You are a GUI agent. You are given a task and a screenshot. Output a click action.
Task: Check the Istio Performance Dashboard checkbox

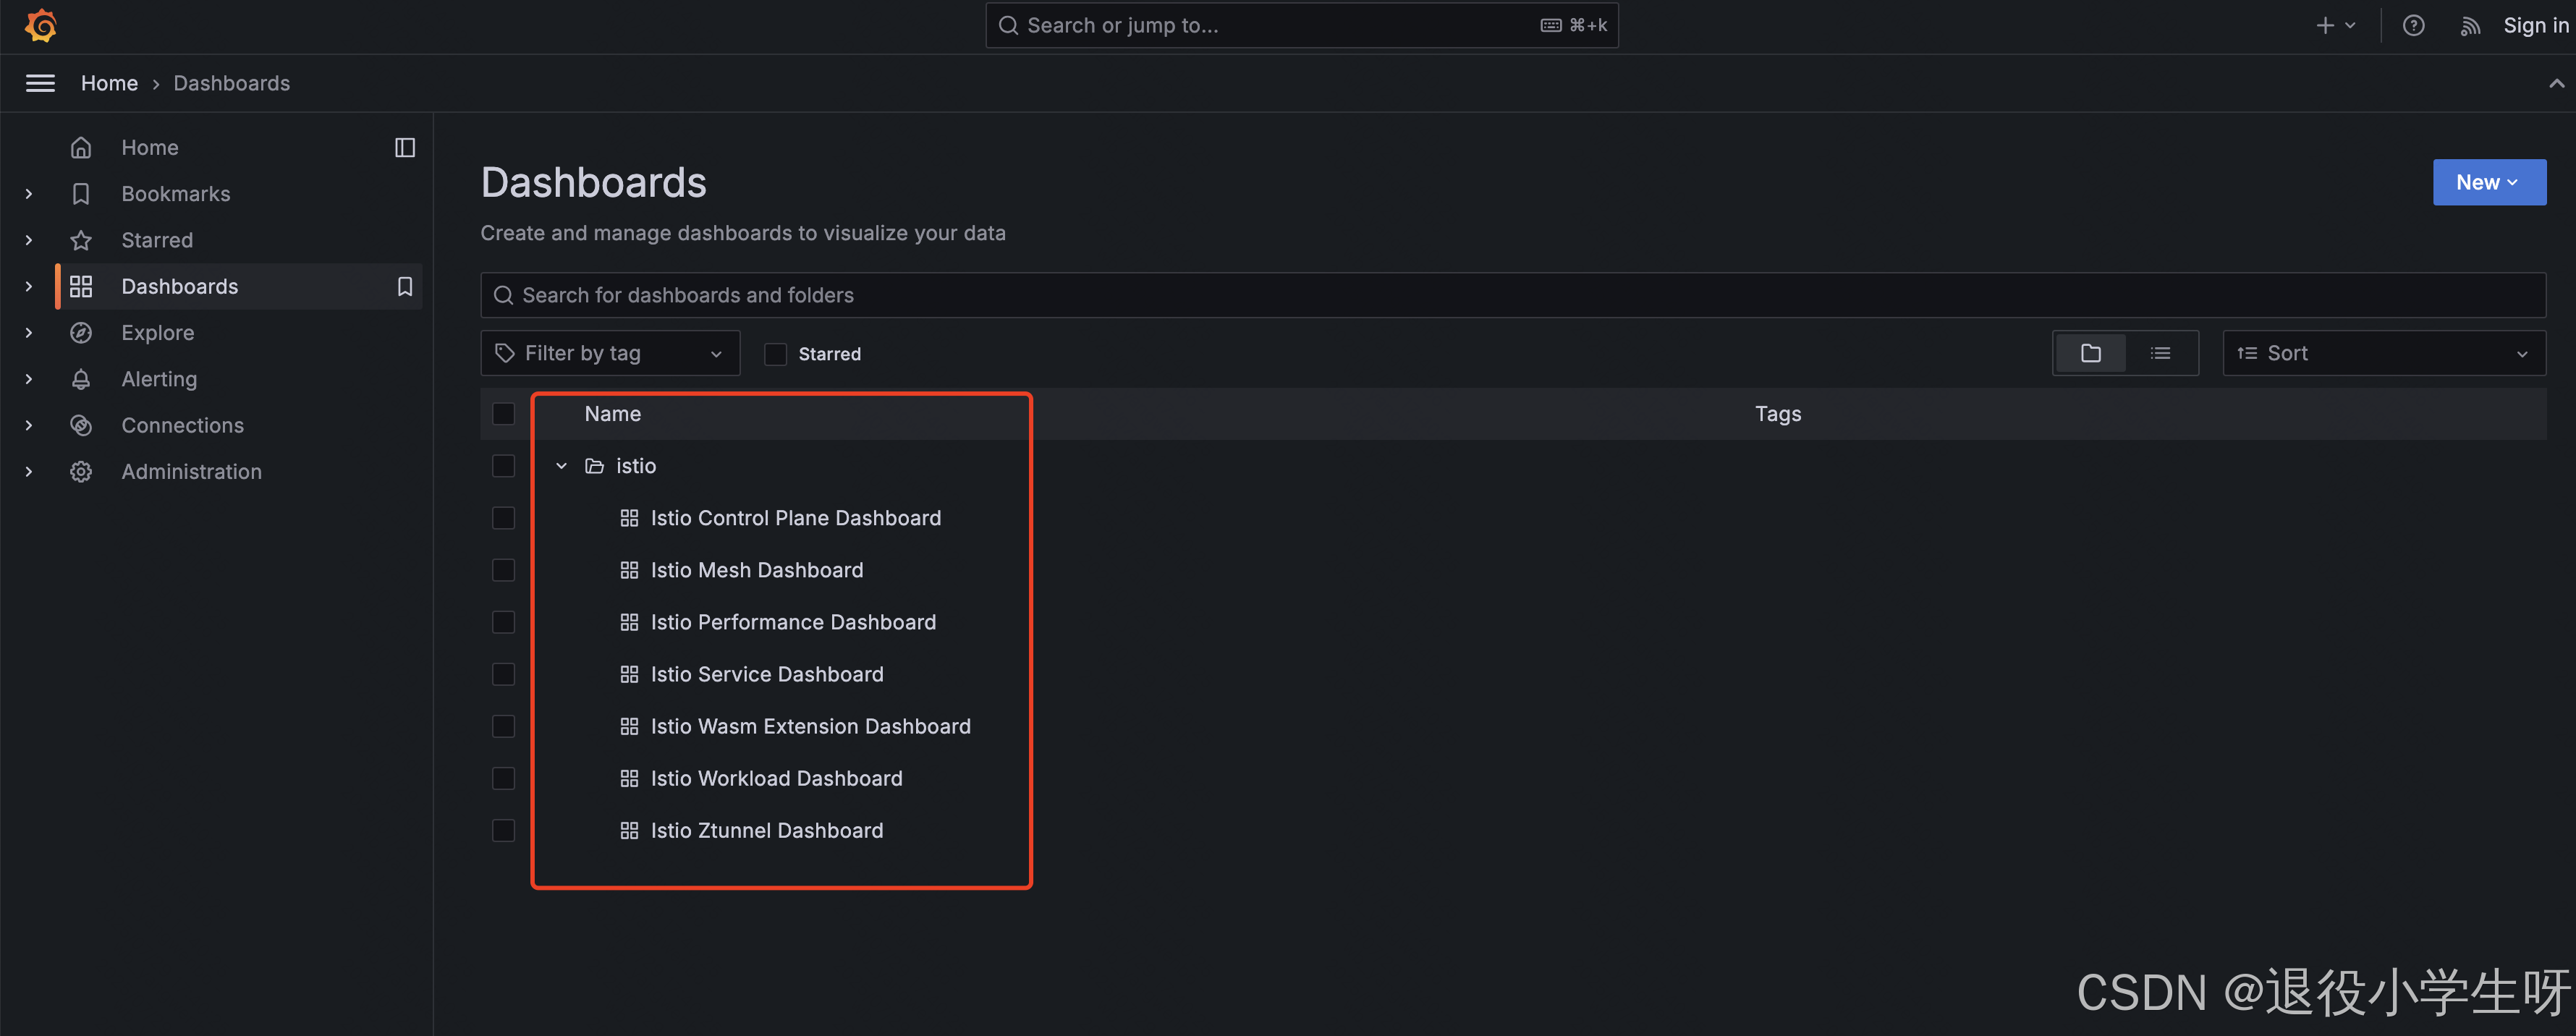503,622
